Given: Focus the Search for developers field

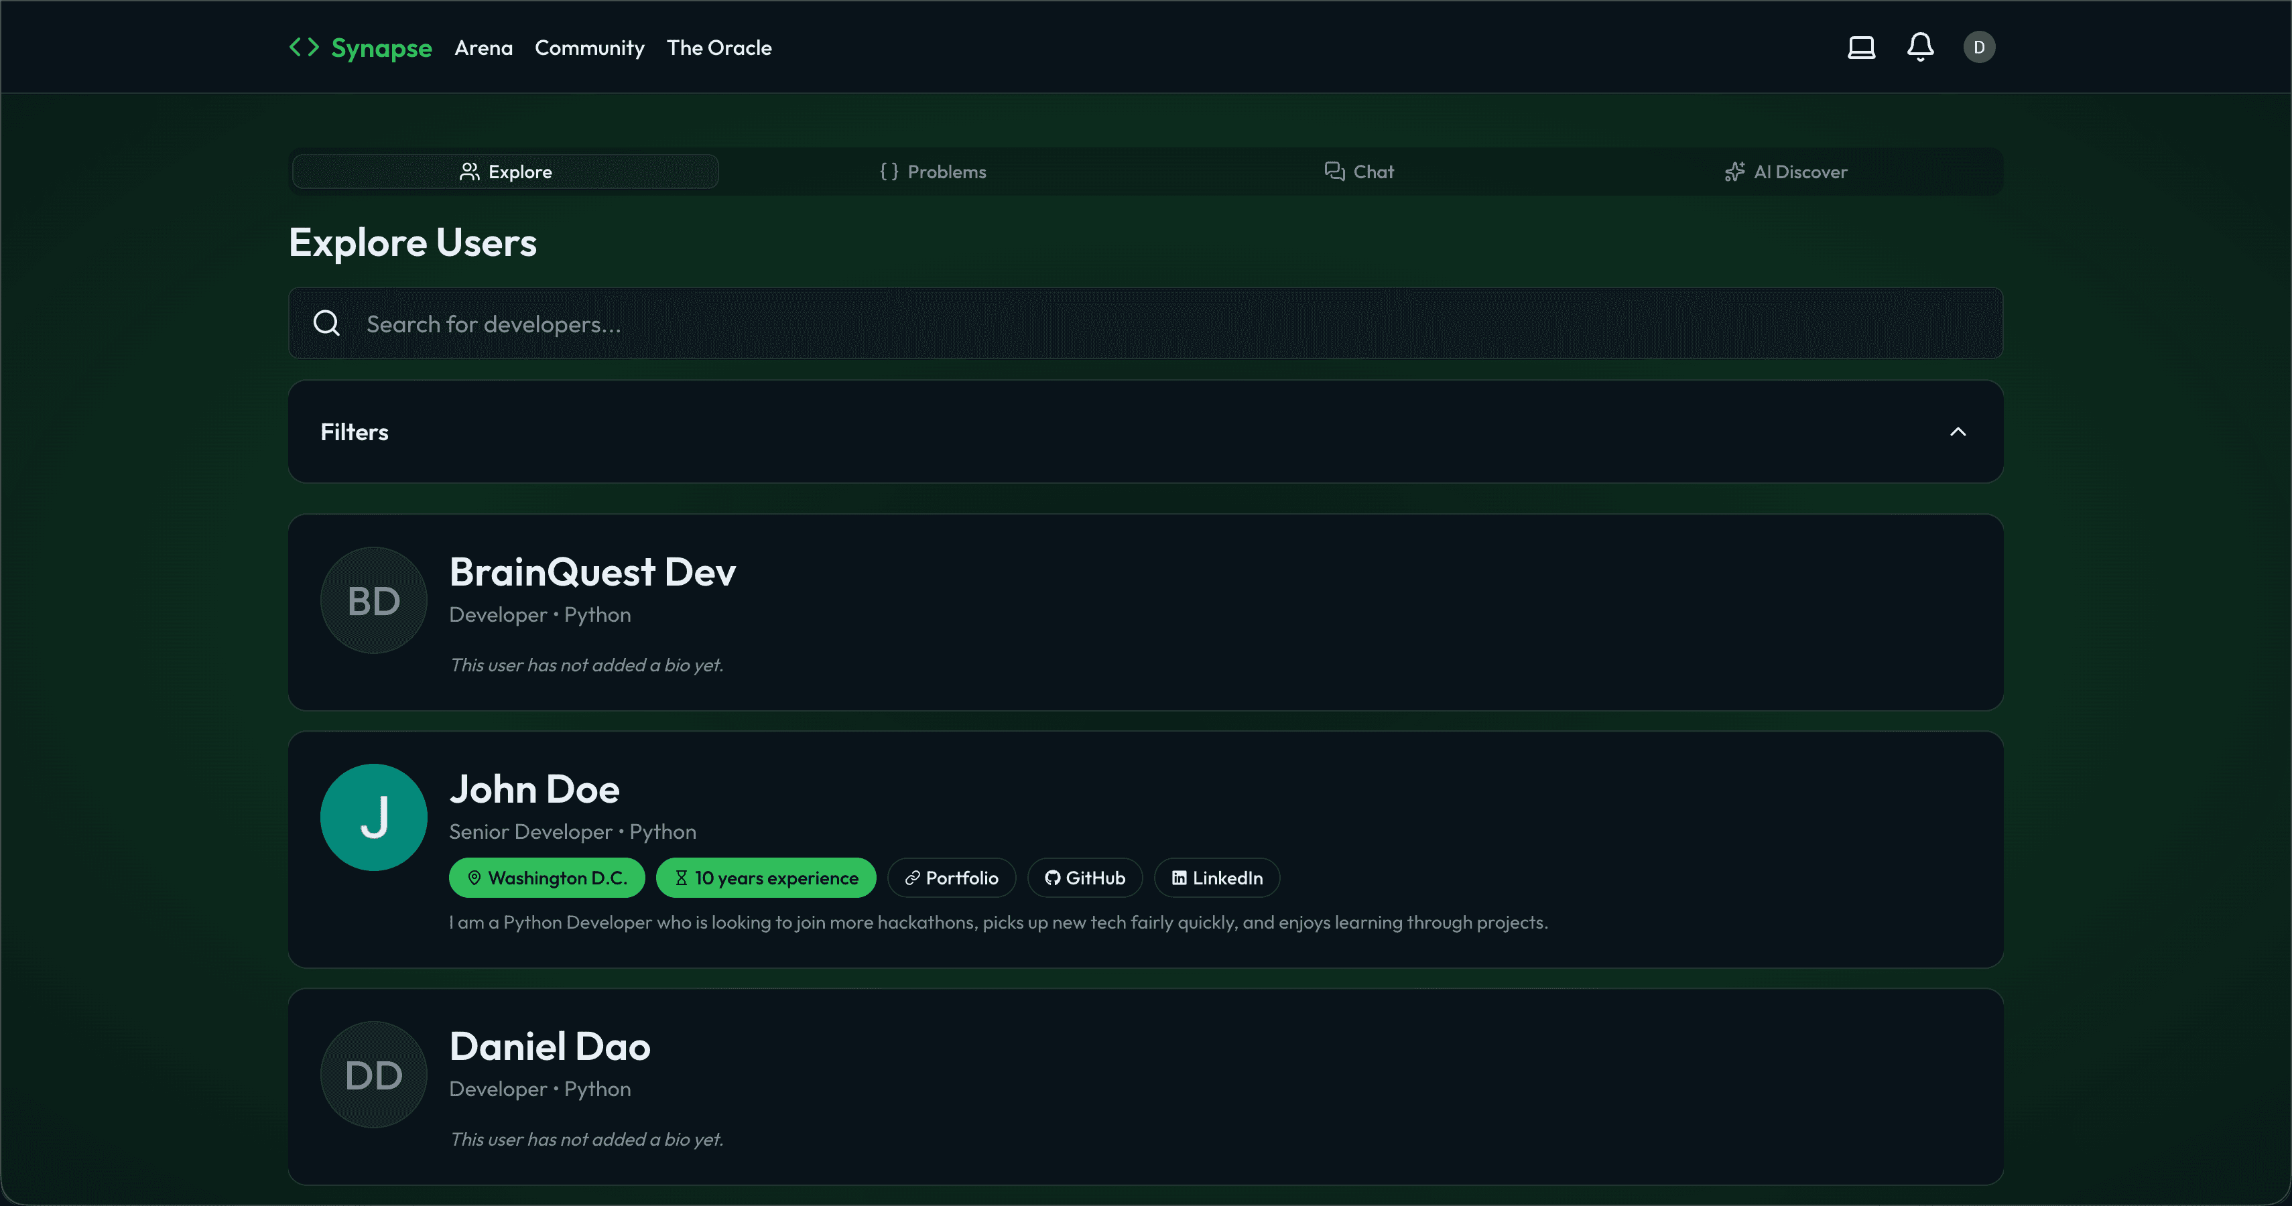Looking at the screenshot, I should (x=1145, y=323).
